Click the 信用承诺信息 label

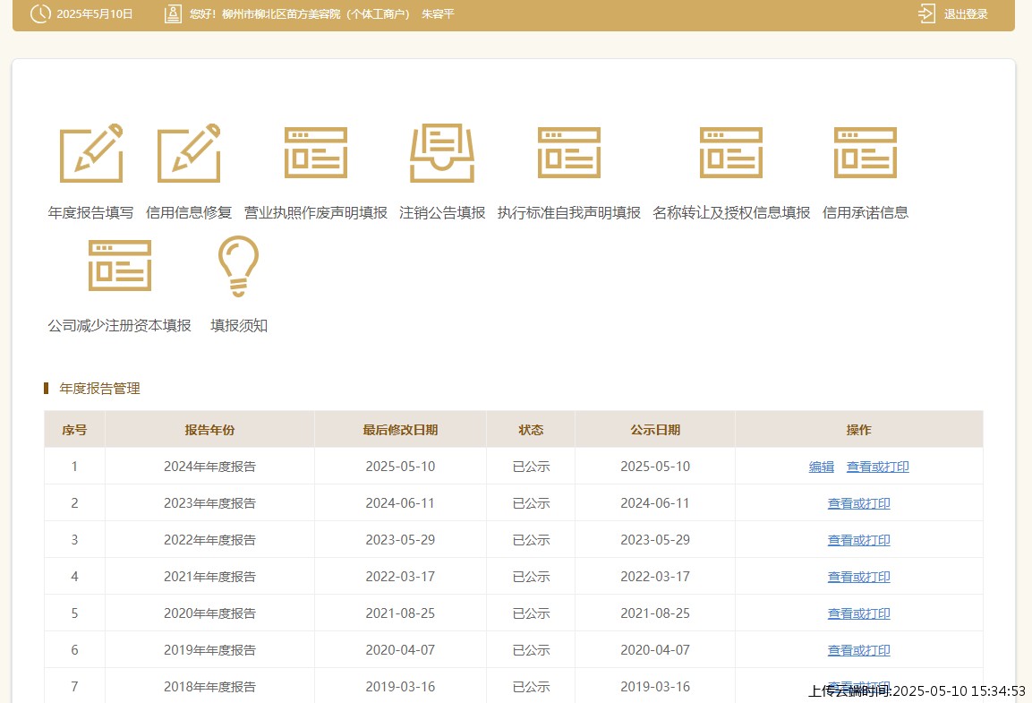tap(866, 212)
